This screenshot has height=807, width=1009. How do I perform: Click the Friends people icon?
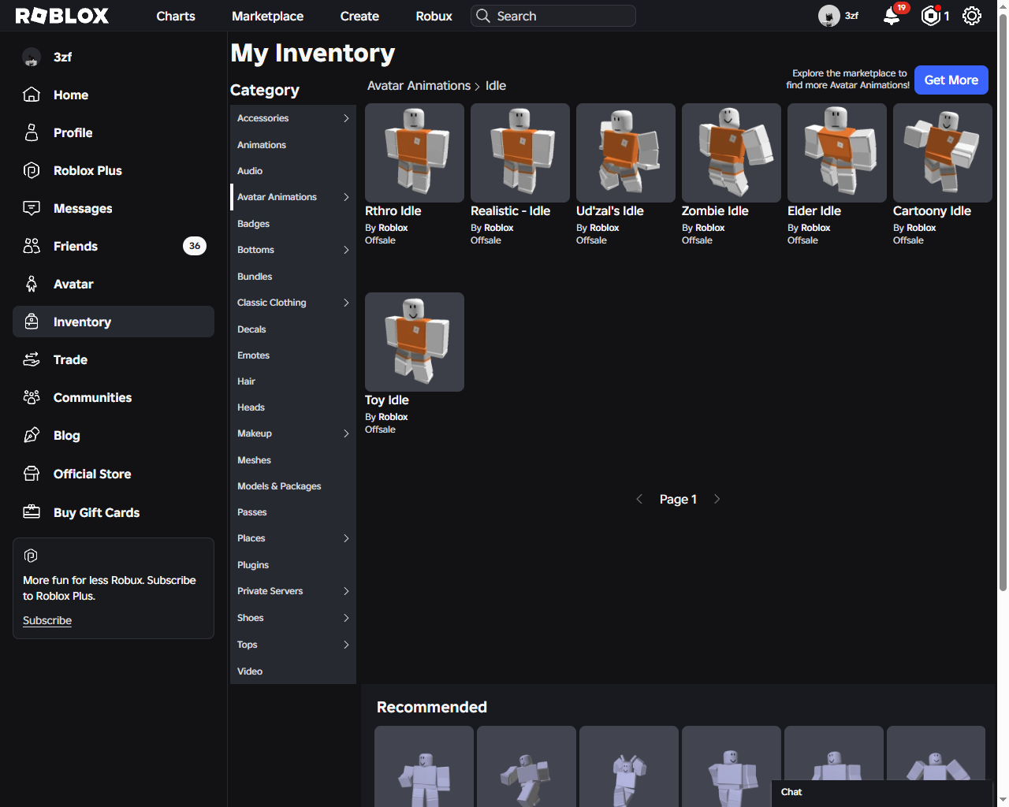(32, 246)
